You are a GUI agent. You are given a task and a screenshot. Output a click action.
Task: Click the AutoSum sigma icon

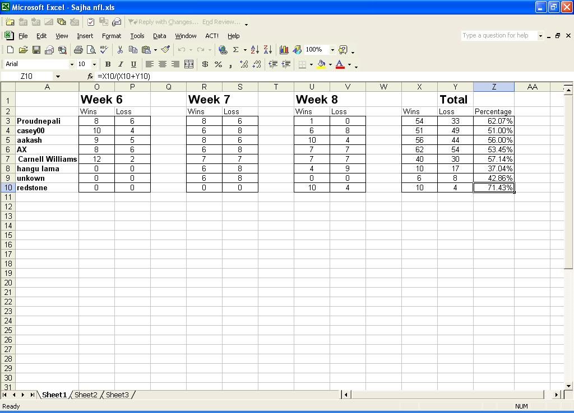coord(236,50)
